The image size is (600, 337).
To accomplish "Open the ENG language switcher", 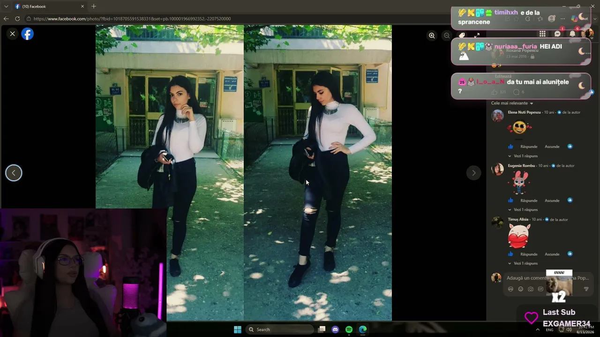I will [549, 330].
